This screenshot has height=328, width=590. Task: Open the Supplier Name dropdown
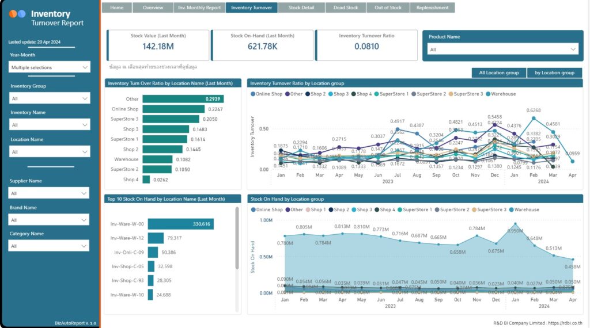[50, 193]
